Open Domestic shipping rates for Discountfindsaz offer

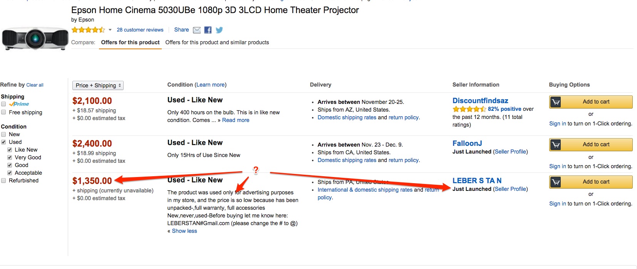tap(347, 117)
